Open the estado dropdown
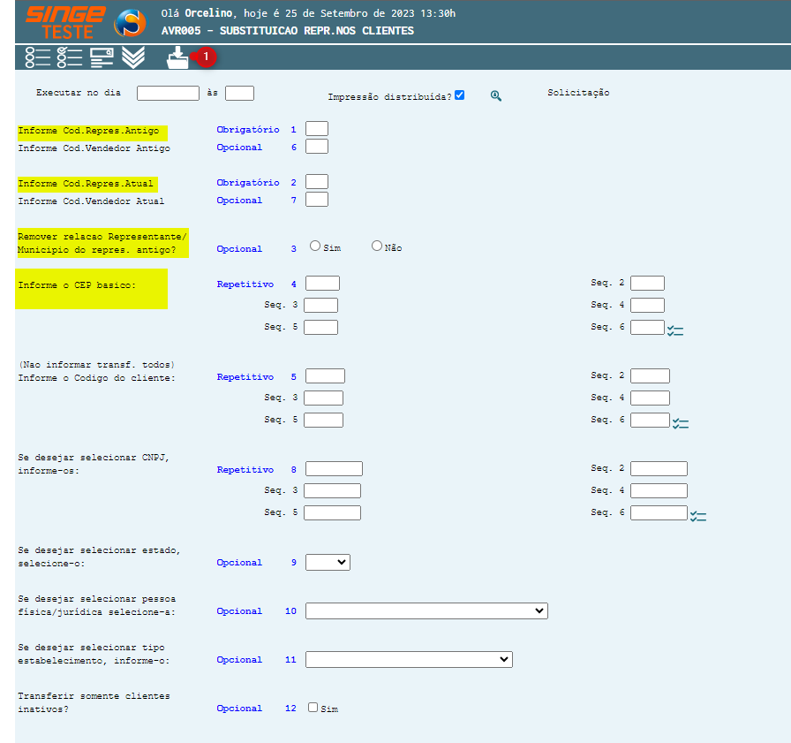 [x=328, y=562]
